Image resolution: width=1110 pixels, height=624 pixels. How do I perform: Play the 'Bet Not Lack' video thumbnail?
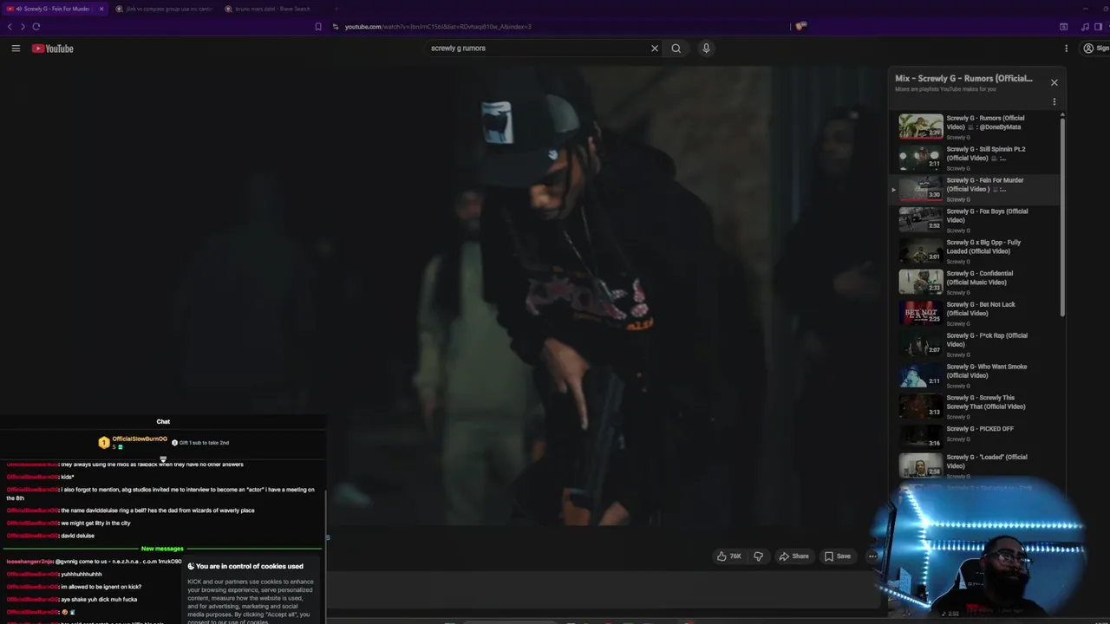[921, 313]
